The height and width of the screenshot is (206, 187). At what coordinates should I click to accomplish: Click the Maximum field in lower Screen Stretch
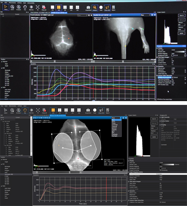pos(154,133)
